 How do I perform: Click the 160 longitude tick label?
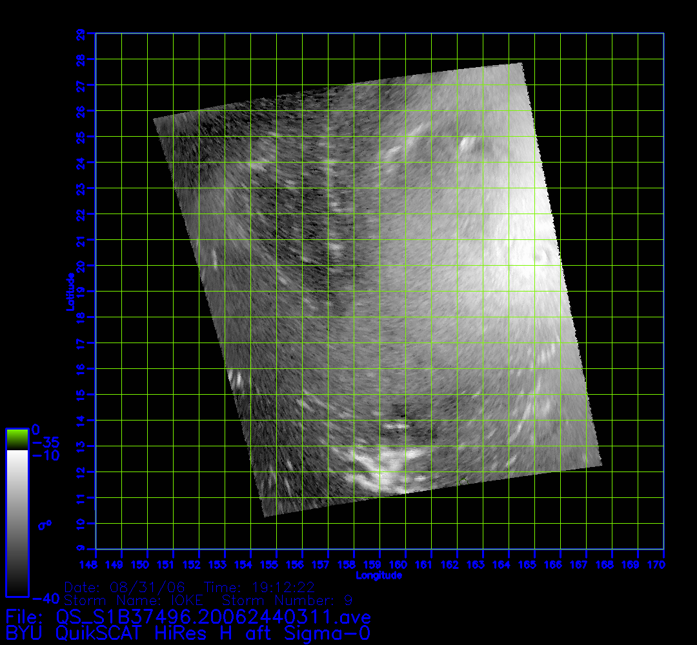[x=405, y=565]
